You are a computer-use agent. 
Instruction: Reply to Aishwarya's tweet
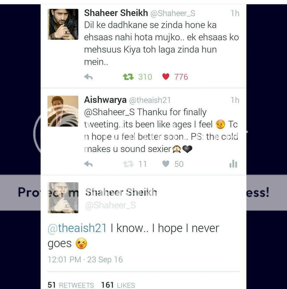pyautogui.click(x=88, y=164)
